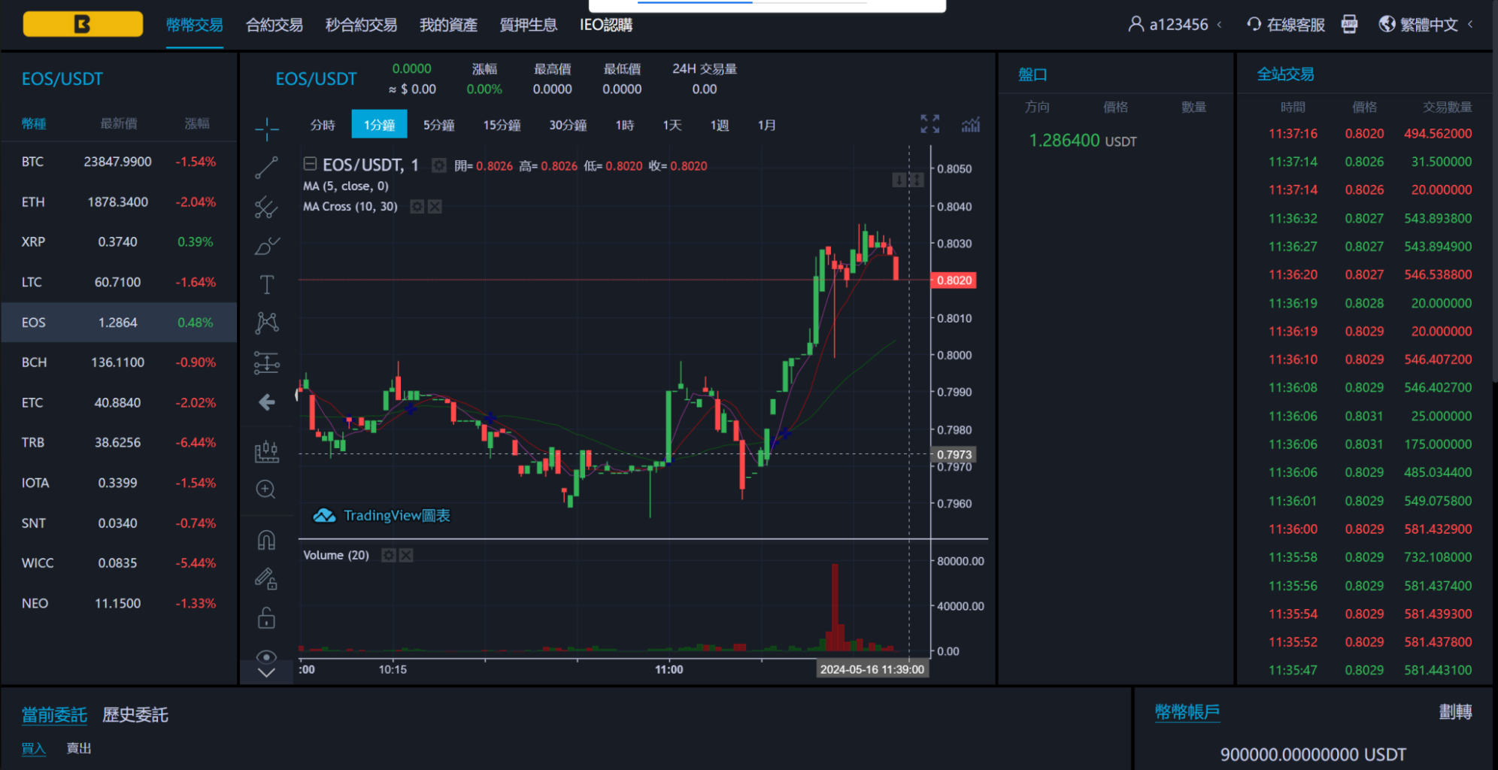Open the chart indicators panel
This screenshot has height=770, width=1498.
(971, 124)
